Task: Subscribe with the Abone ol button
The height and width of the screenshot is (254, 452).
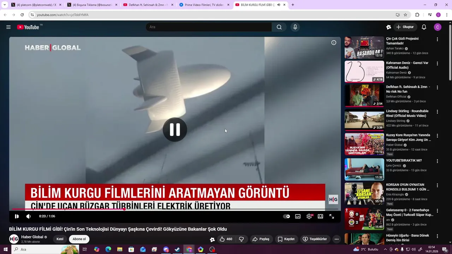Action: [79, 239]
